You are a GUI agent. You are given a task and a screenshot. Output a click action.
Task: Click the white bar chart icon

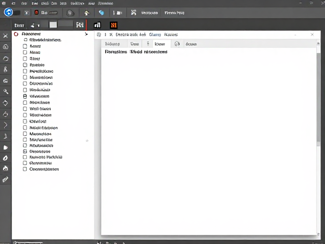[97, 25]
